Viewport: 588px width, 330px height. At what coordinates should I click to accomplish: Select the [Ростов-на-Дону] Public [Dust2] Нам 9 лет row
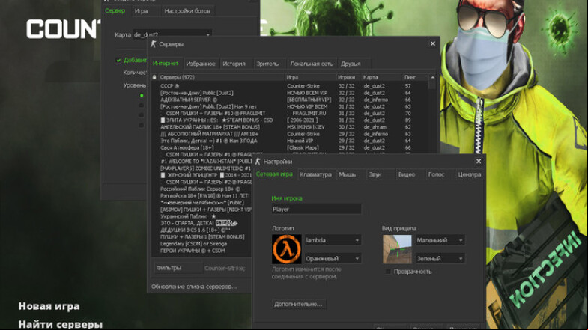coord(289,106)
